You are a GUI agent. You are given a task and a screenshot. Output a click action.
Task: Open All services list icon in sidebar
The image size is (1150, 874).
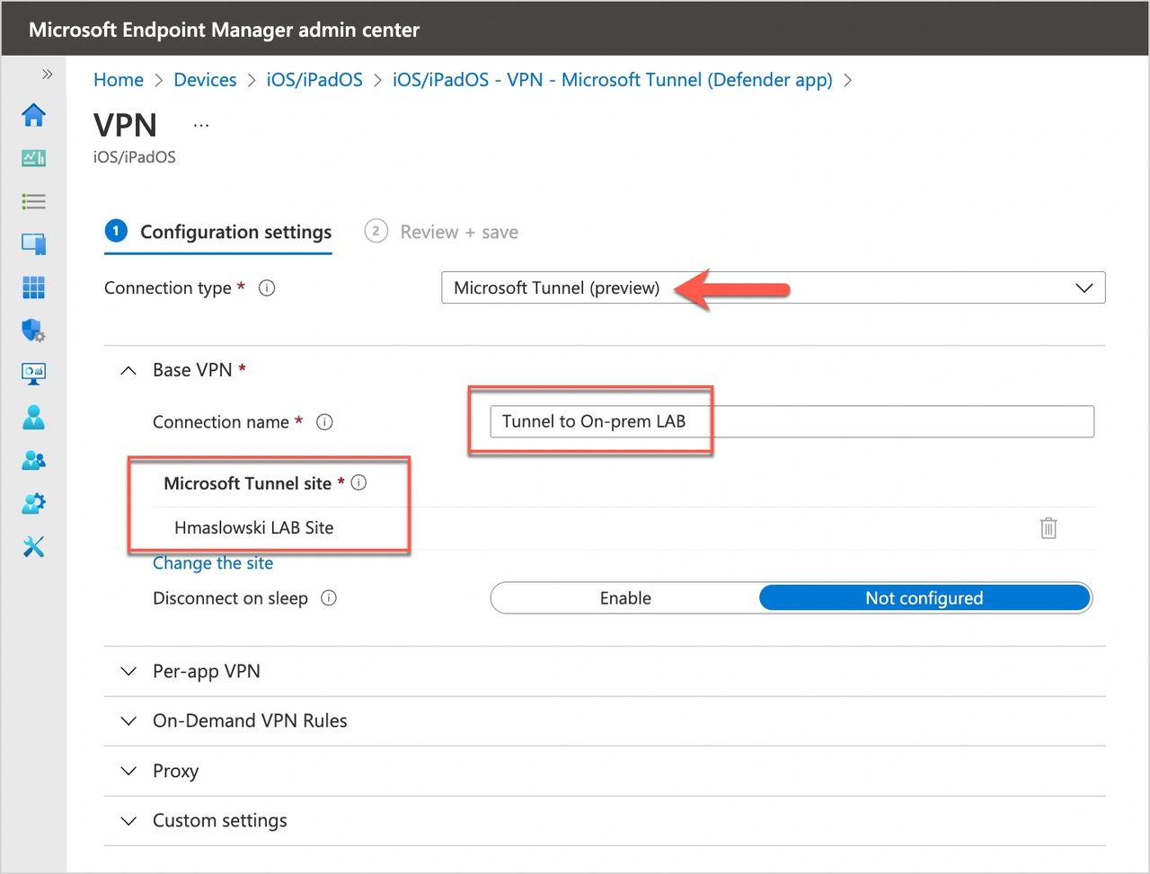[33, 201]
